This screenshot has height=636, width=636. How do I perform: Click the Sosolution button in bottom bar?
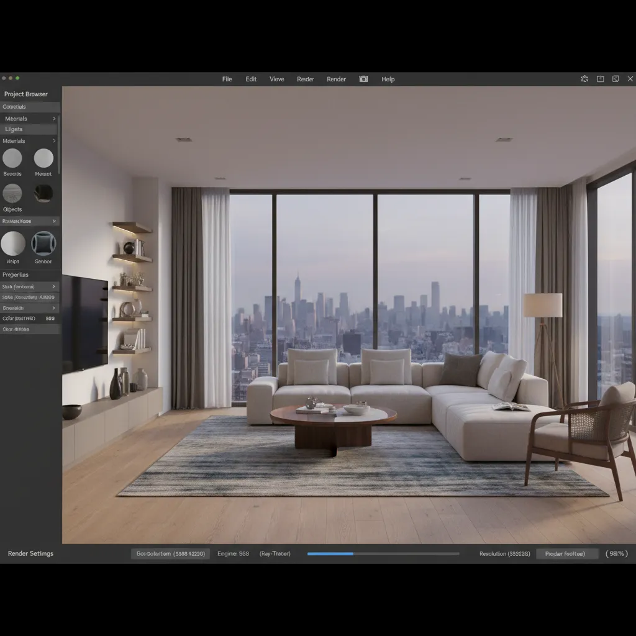tap(170, 553)
